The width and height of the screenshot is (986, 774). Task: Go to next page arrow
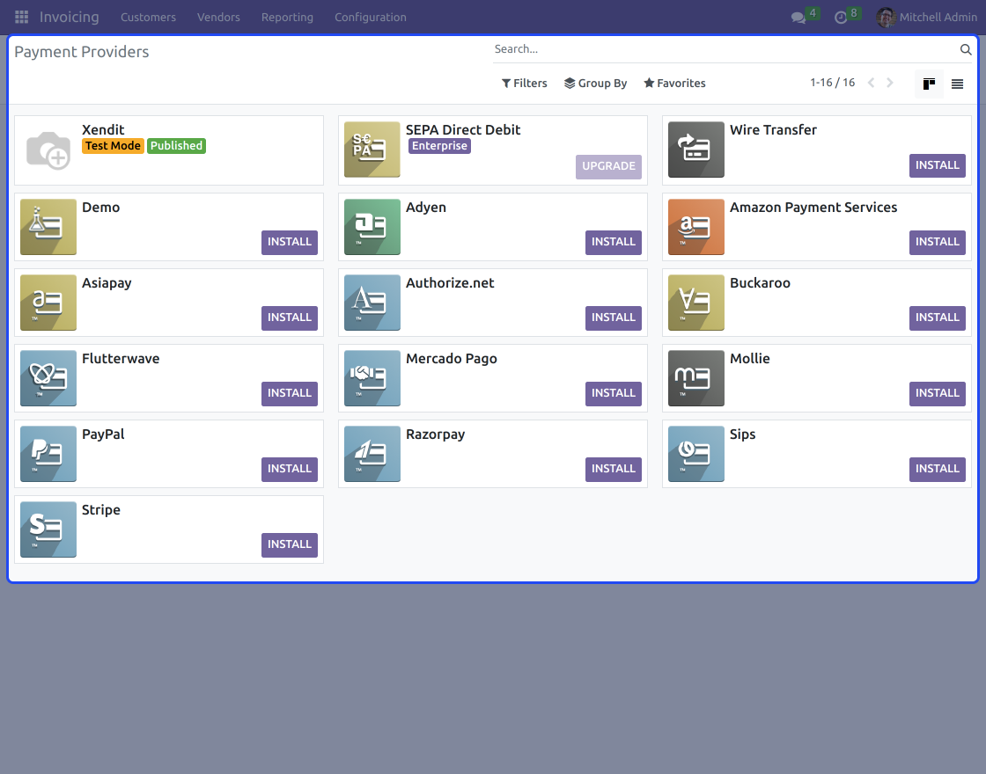[x=890, y=83]
